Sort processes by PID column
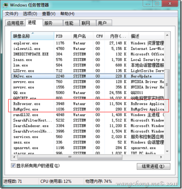Screen dimensions: 182x189 [x=62, y=36]
